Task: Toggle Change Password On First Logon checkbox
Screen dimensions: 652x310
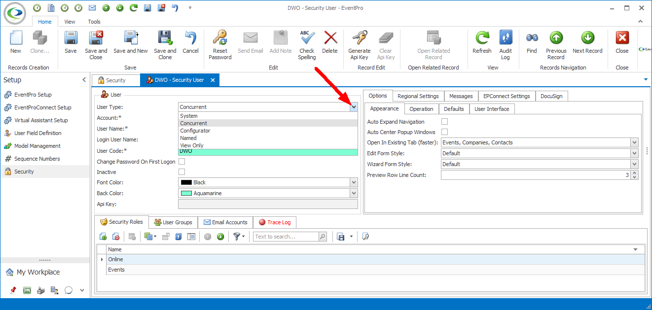Action: point(181,162)
